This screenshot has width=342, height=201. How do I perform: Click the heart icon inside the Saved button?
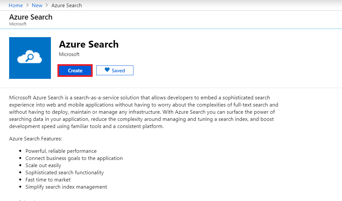[x=108, y=70]
